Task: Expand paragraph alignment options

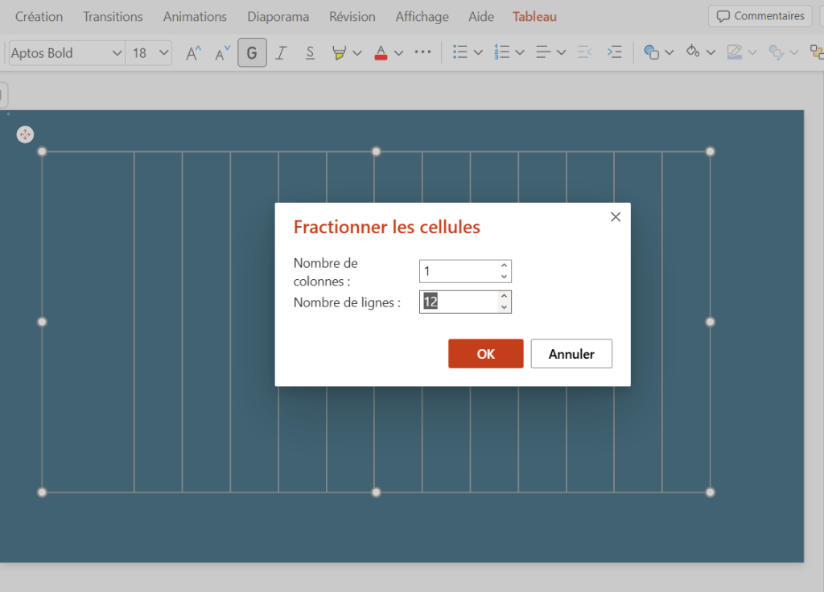Action: point(561,52)
